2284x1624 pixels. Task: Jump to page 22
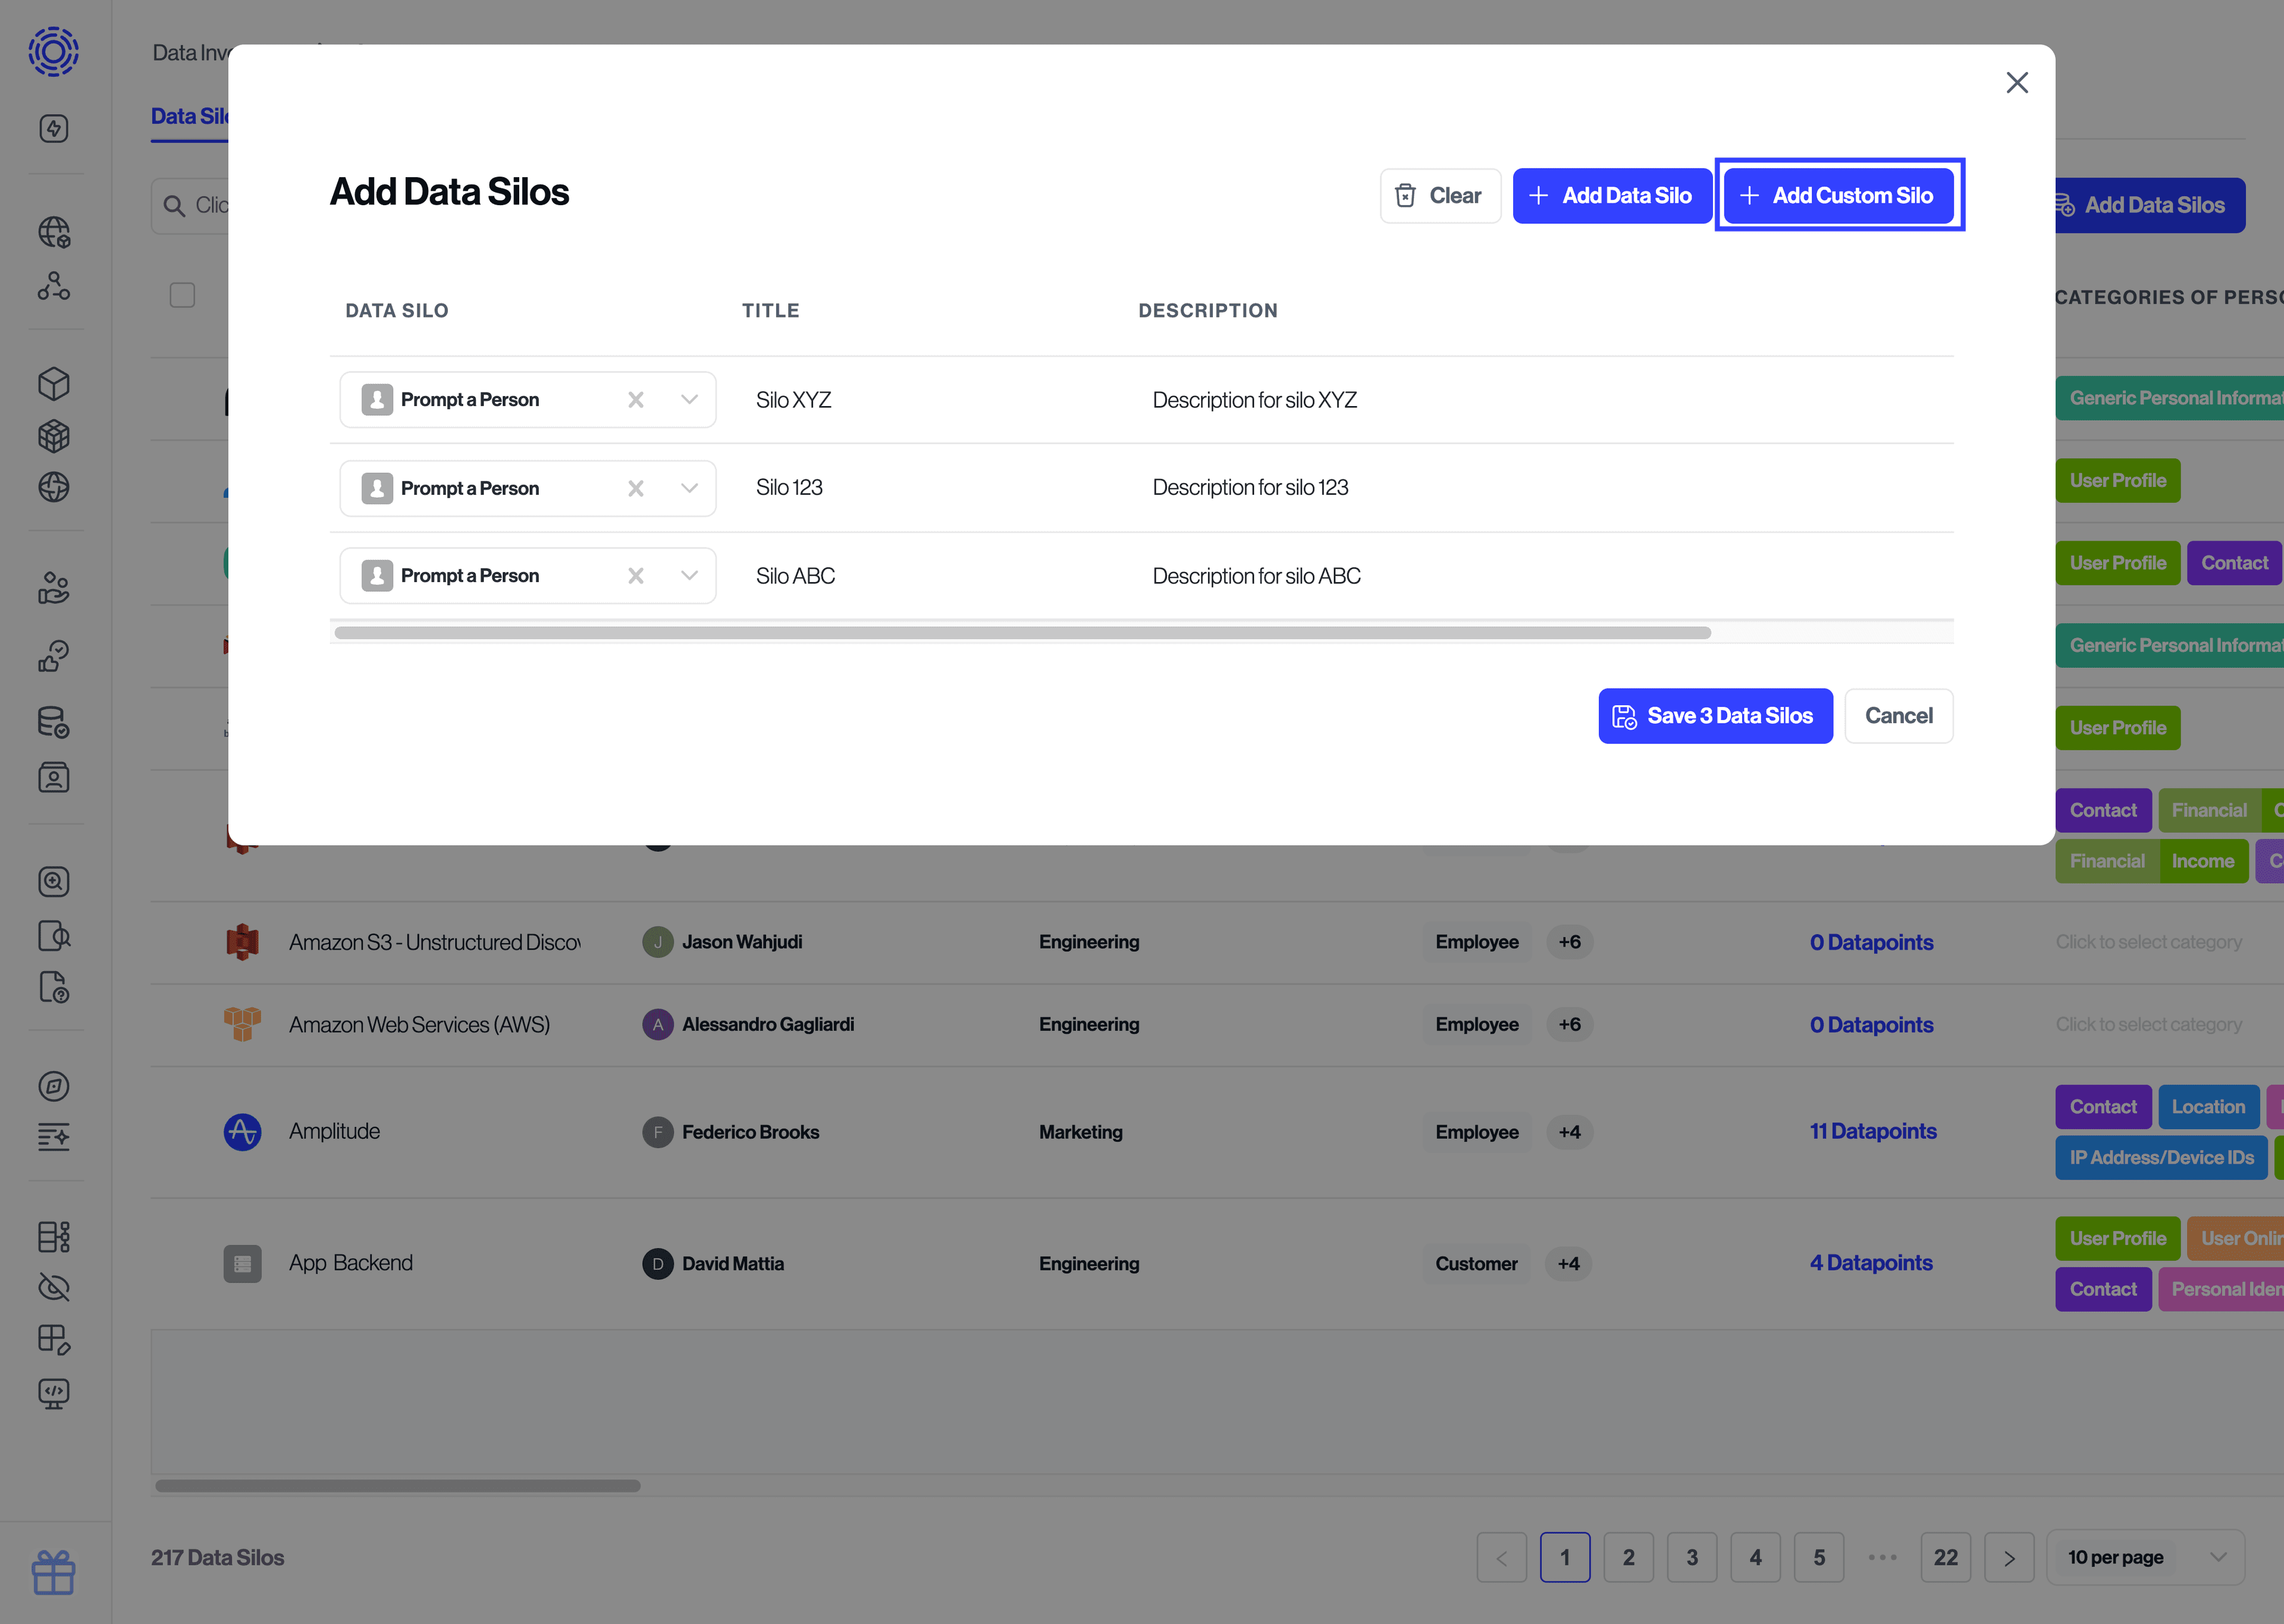tap(1945, 1557)
